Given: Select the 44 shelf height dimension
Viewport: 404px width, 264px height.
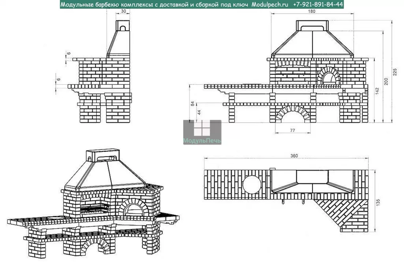Looking at the screenshot, I should [199, 113].
